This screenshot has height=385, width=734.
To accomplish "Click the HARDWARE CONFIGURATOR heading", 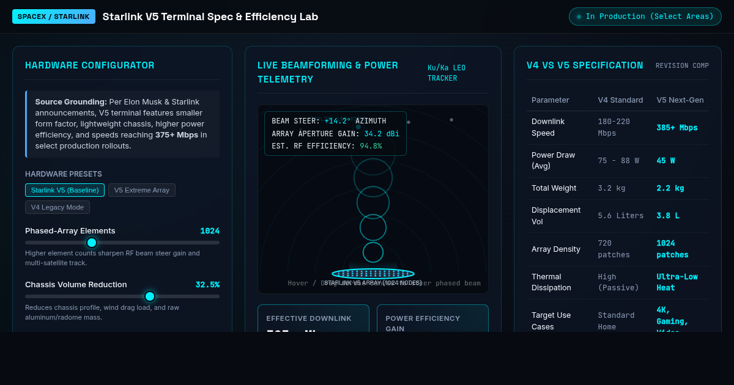I will point(90,65).
